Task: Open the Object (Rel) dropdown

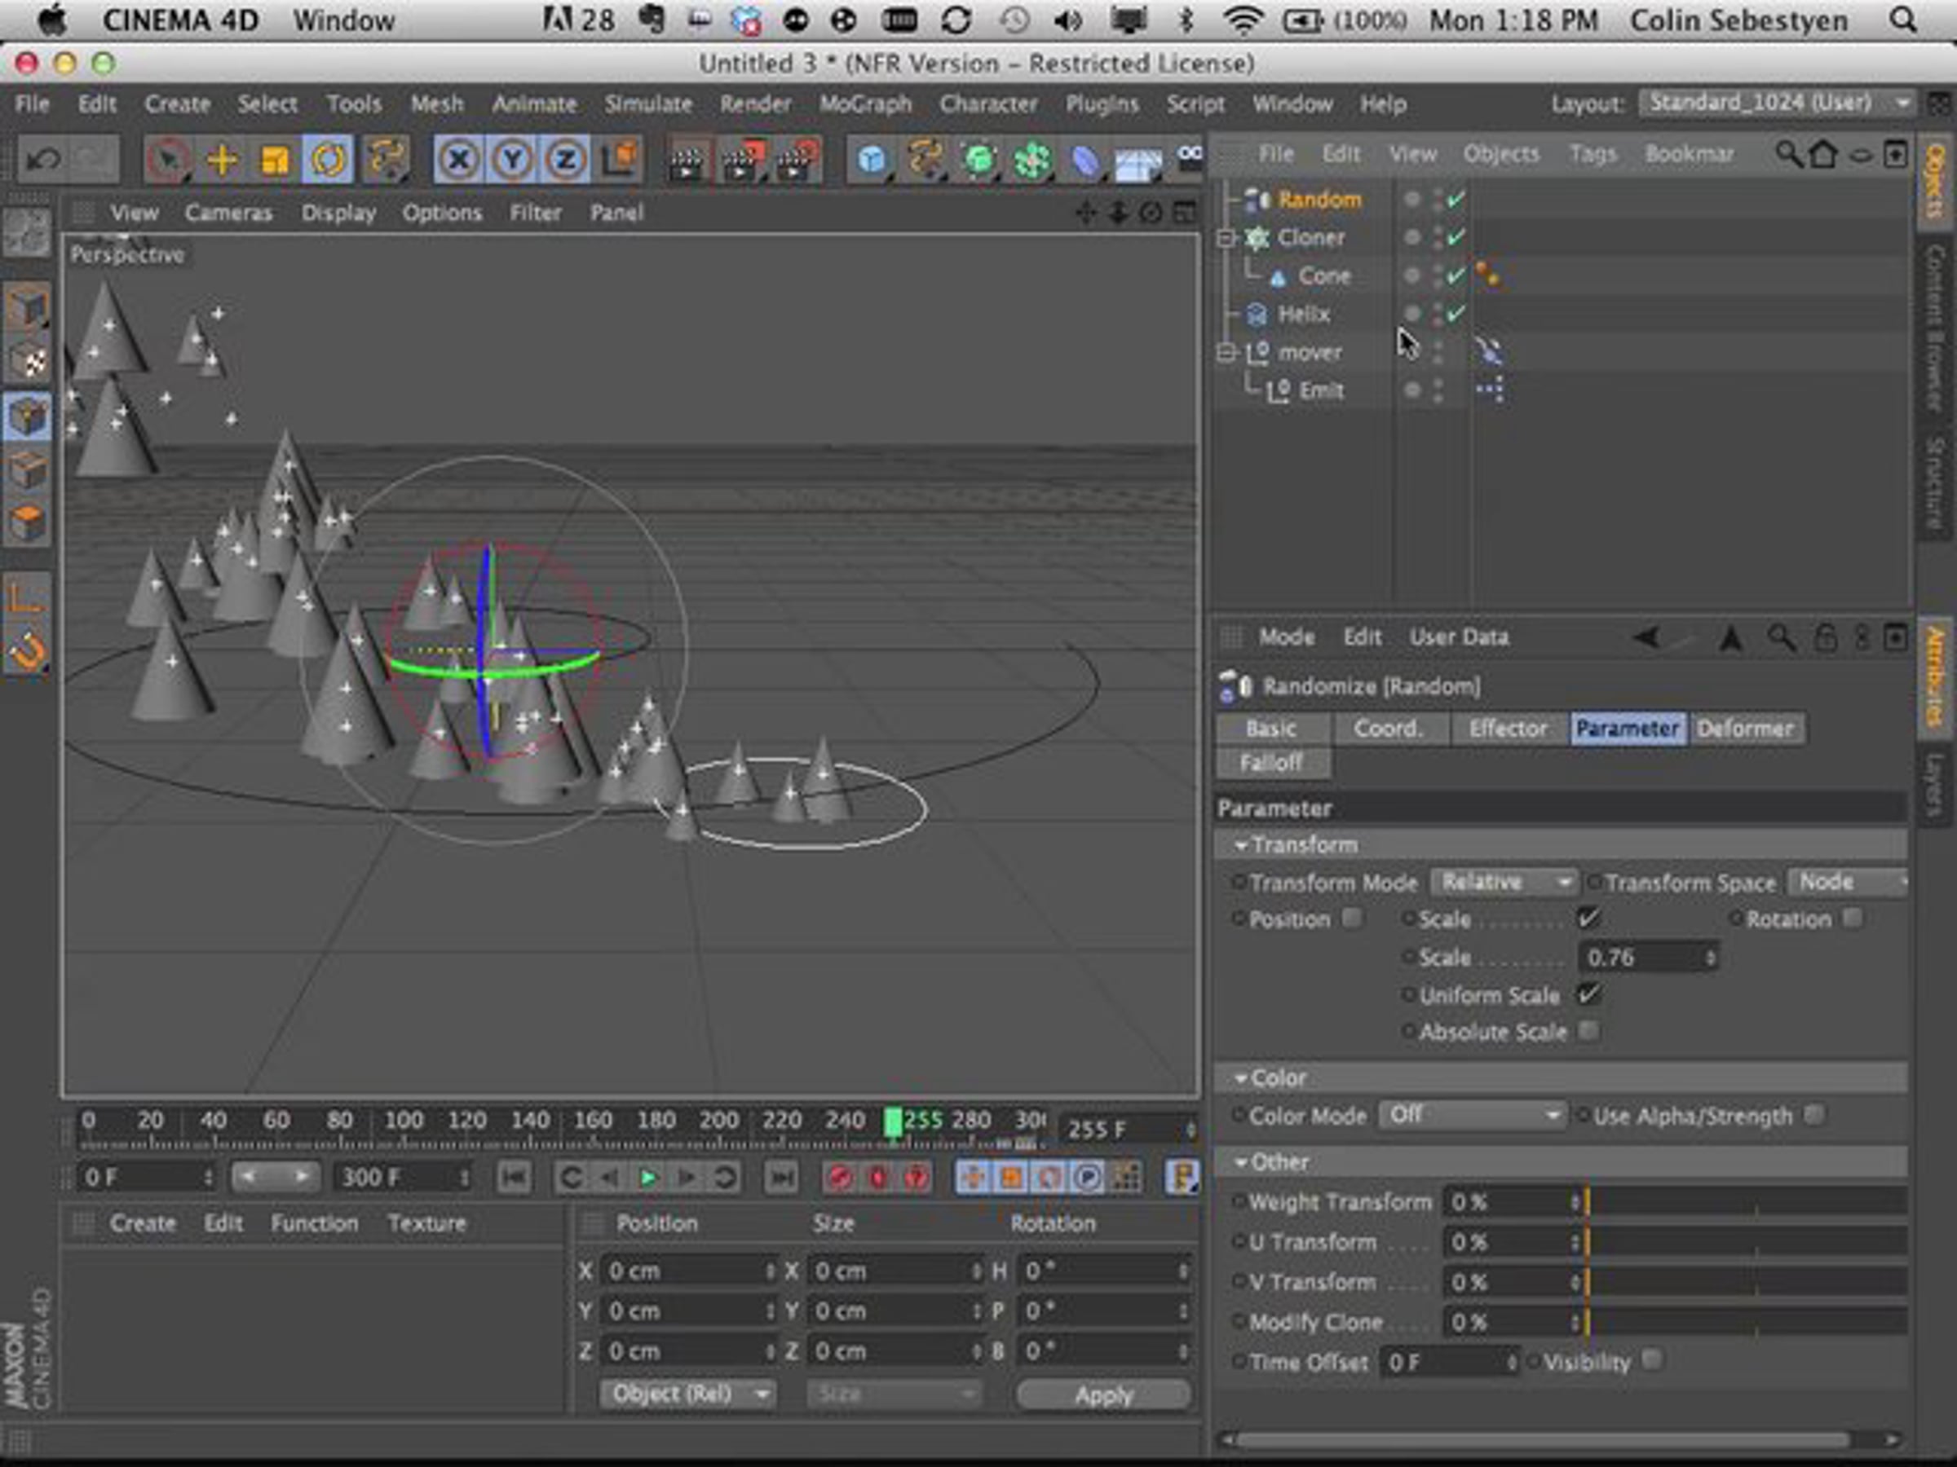Action: (x=687, y=1394)
